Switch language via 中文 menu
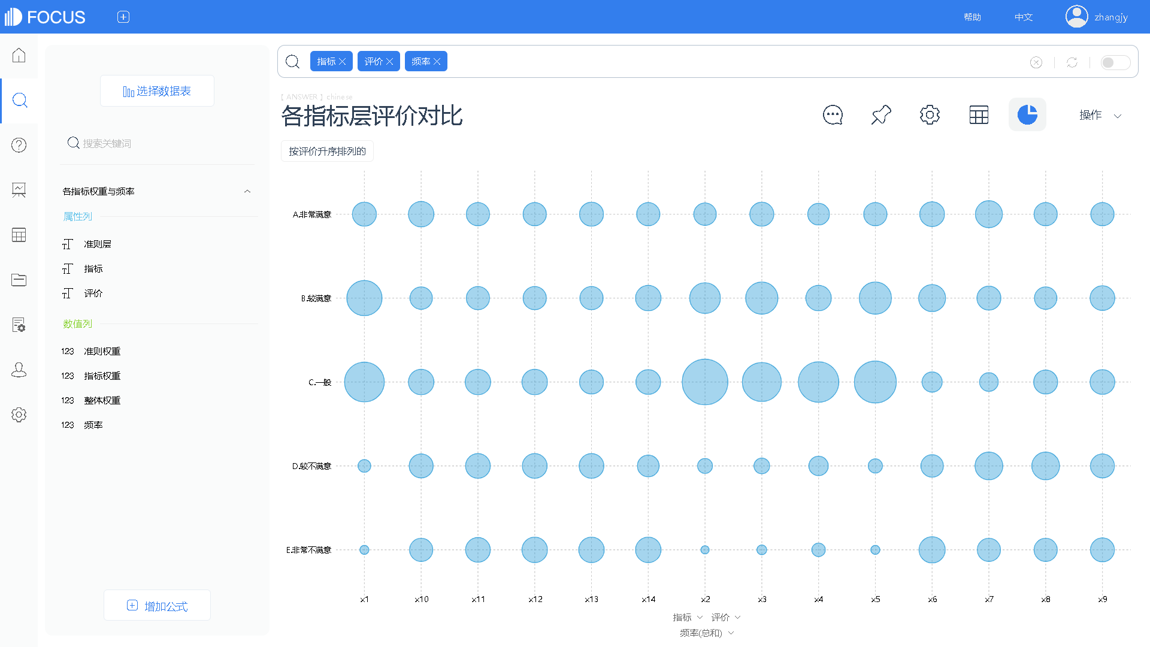Screen dimensions: 1150x647 coord(1024,17)
